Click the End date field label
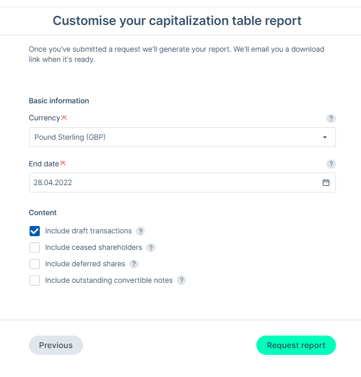Image resolution: width=361 pixels, height=377 pixels. click(x=44, y=164)
